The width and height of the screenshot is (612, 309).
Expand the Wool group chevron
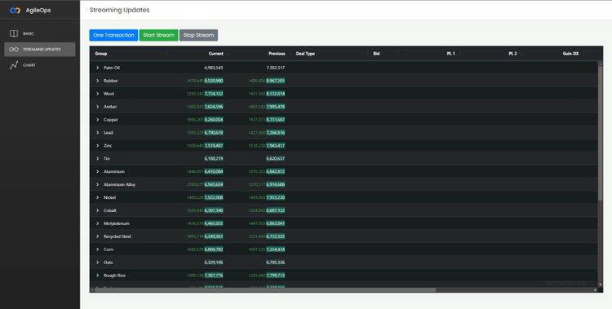click(x=98, y=94)
